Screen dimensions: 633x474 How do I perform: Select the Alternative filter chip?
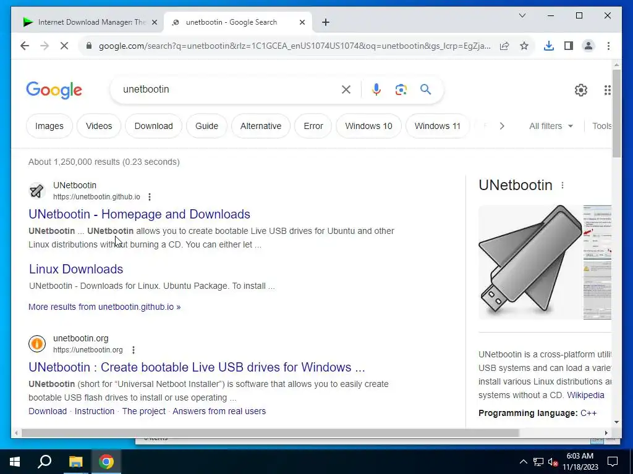tap(261, 126)
